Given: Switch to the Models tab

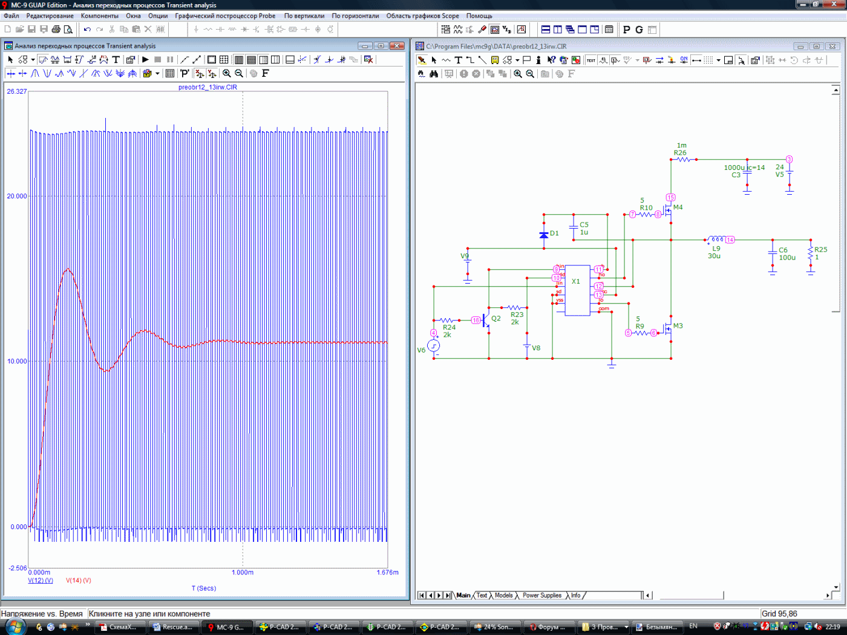Looking at the screenshot, I should click(x=503, y=595).
